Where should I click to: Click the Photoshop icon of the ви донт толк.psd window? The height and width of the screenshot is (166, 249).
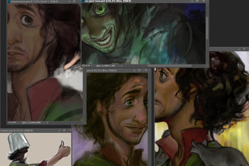[83, 1]
